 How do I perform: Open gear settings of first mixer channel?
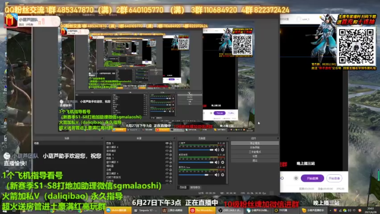[223, 150]
